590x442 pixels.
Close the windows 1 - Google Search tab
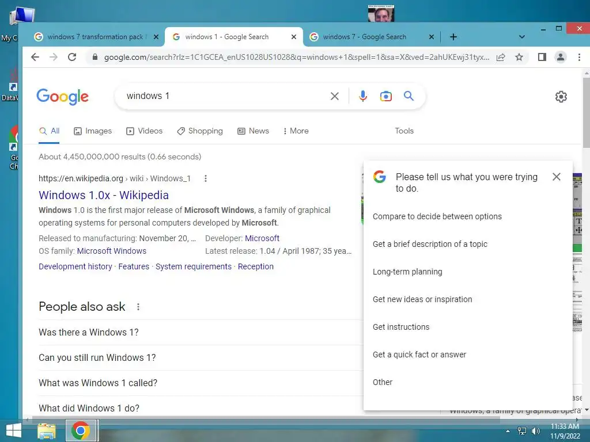(294, 37)
